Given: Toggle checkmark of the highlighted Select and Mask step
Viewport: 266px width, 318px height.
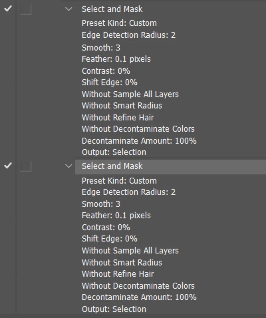Looking at the screenshot, I should pyautogui.click(x=8, y=166).
